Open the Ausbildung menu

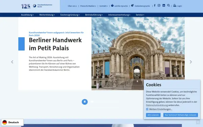click(x=27, y=15)
